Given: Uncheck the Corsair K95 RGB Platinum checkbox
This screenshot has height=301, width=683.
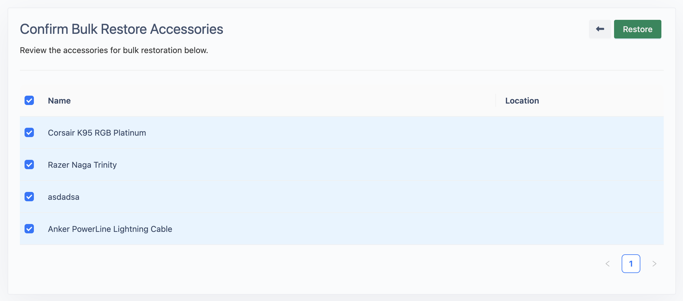Looking at the screenshot, I should [29, 132].
